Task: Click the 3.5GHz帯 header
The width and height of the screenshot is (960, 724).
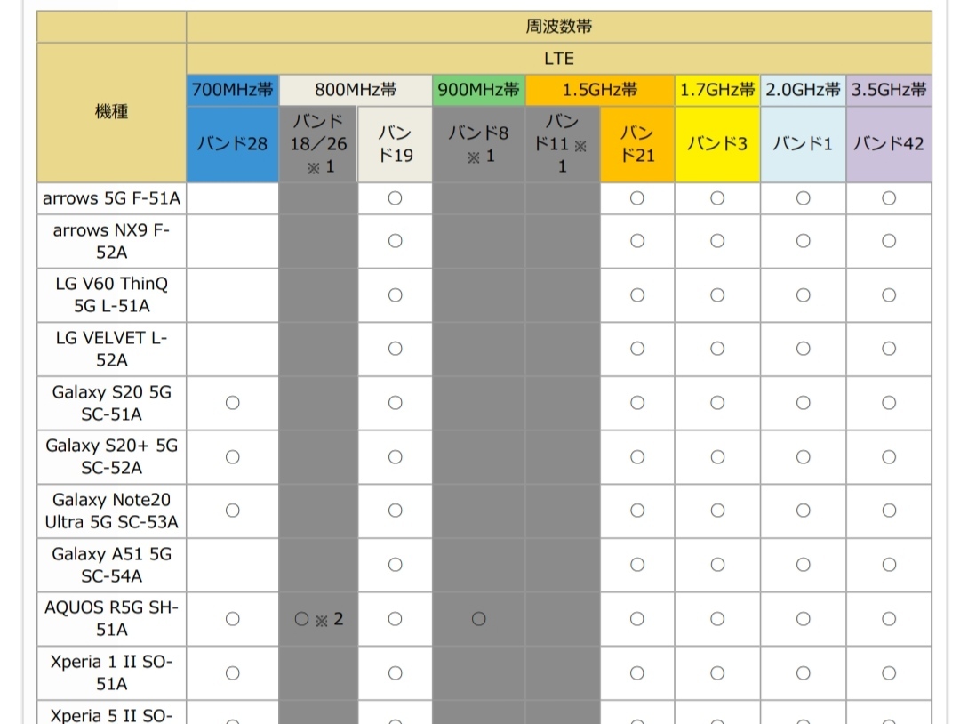Action: (888, 90)
